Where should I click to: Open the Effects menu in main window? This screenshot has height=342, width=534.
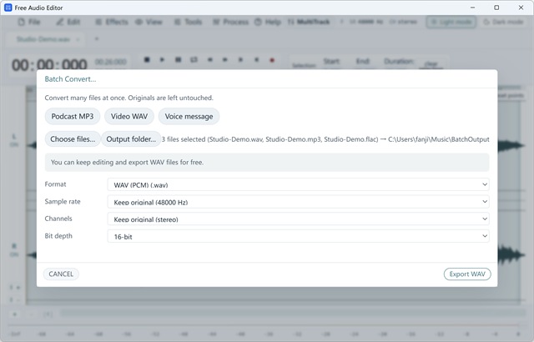(112, 23)
